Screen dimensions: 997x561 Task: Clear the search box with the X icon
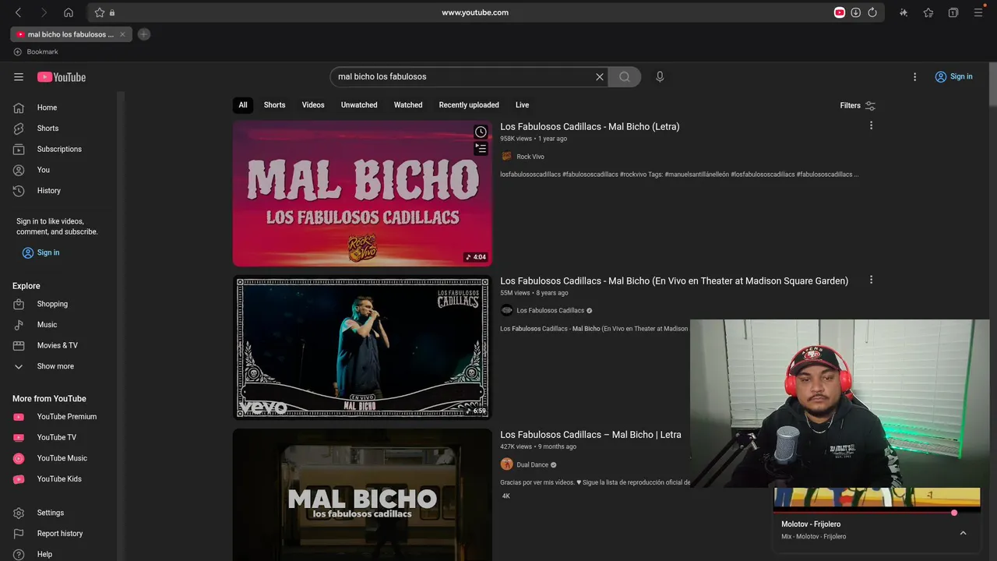pyautogui.click(x=600, y=77)
